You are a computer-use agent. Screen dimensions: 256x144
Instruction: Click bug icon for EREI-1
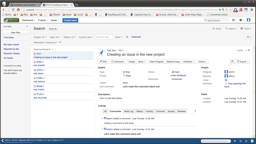pos(35,62)
